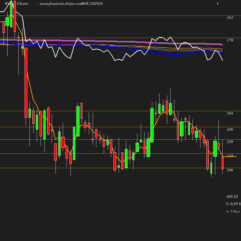Click the 134 price axis label
The height and width of the screenshot is (241, 241).
tap(230, 113)
